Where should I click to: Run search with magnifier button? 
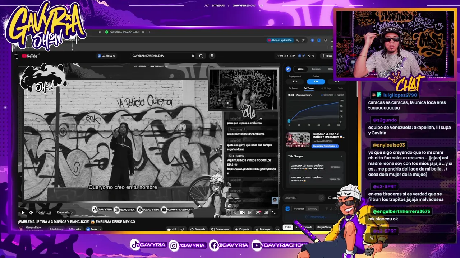[201, 56]
